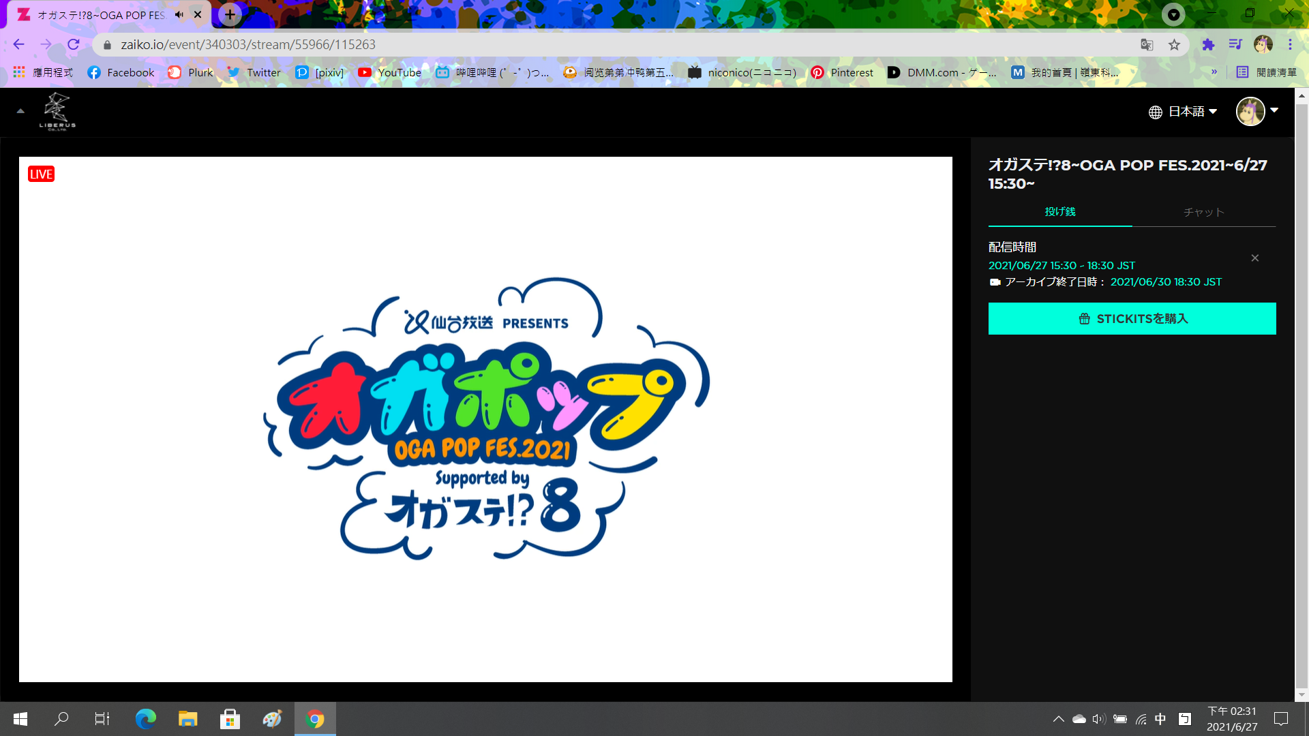Open Microsoft Store from taskbar

(230, 719)
